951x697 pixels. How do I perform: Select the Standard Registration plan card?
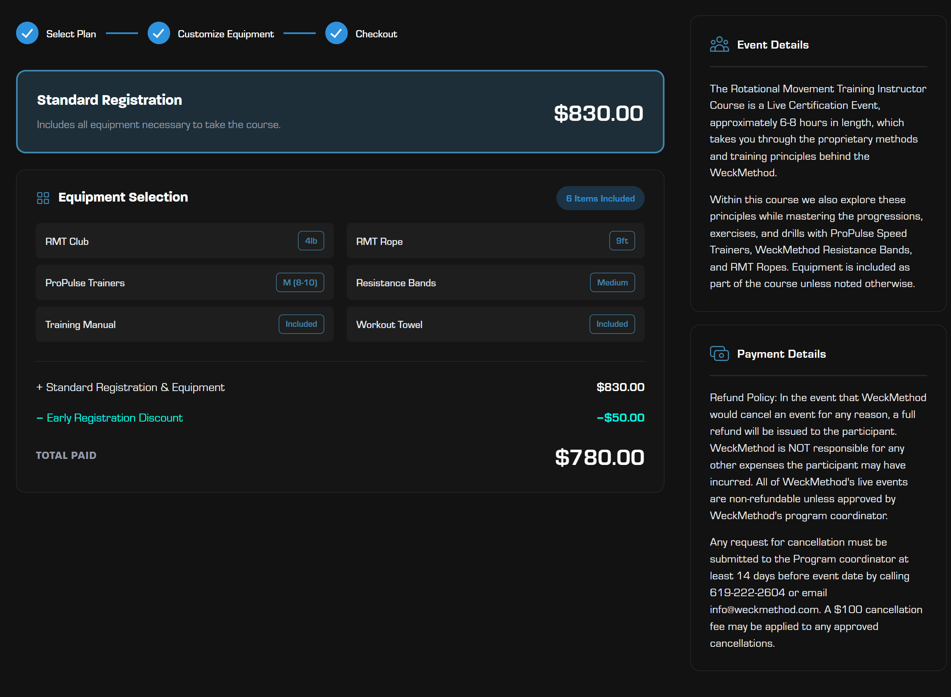point(340,112)
